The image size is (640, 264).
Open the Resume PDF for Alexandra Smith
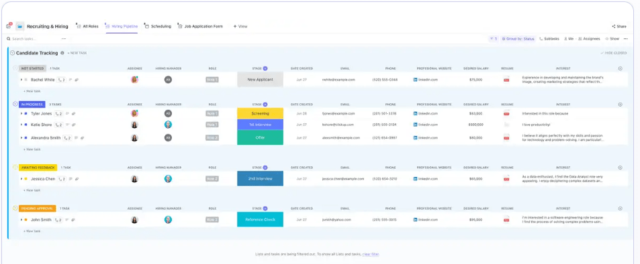506,138
